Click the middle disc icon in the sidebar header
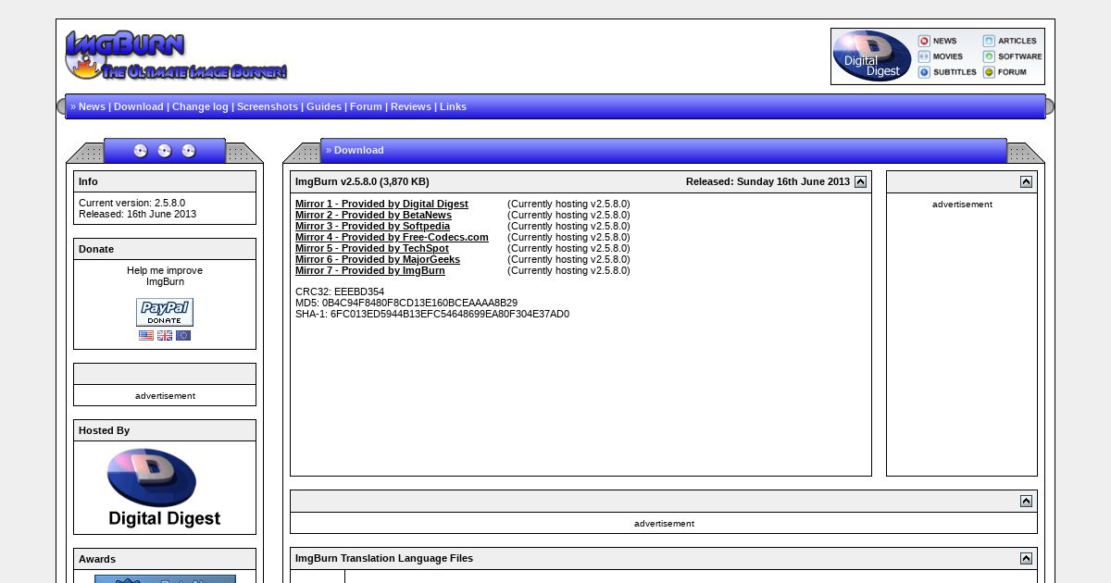 click(165, 151)
